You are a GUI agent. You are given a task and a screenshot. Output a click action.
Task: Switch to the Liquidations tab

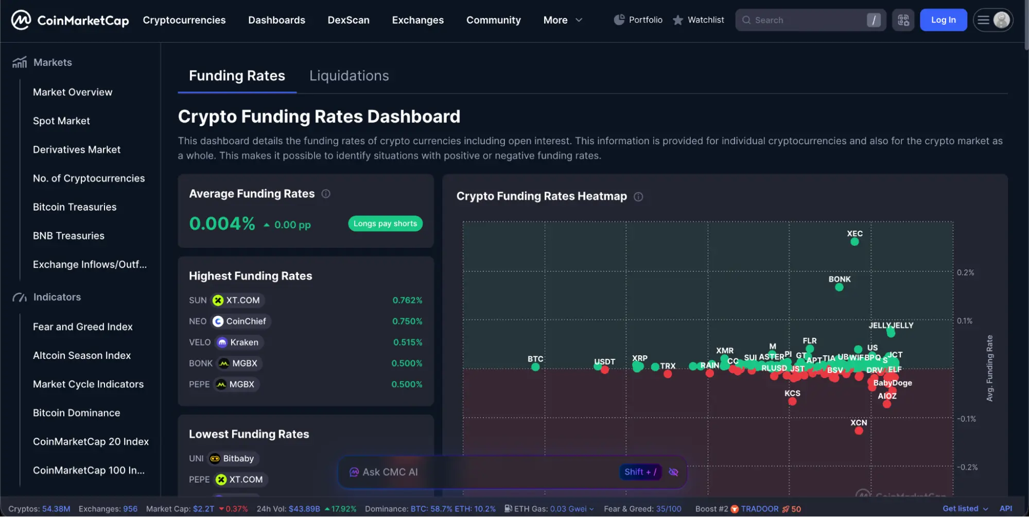click(349, 76)
